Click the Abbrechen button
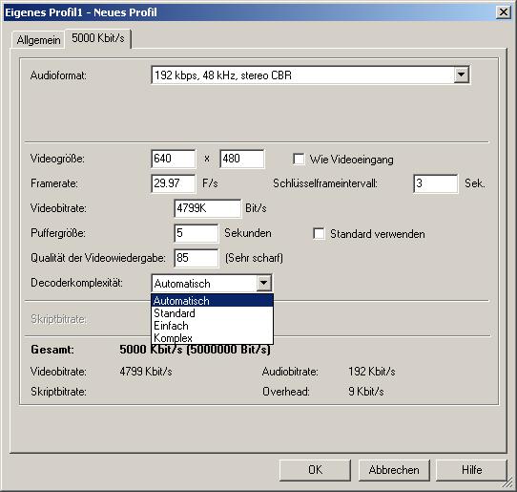The image size is (517, 492). 394,469
